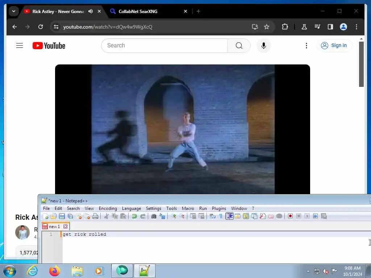Open the View menu in Notepad++
The image size is (371, 278).
point(89,208)
